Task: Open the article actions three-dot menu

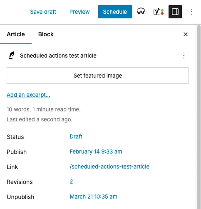Action: point(184,55)
